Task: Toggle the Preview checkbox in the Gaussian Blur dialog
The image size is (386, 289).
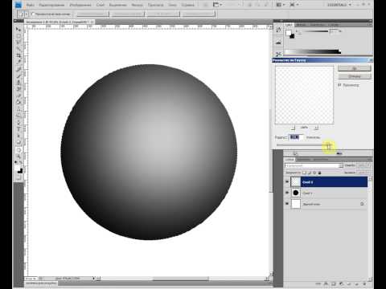Action: [339, 85]
